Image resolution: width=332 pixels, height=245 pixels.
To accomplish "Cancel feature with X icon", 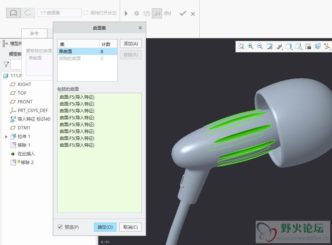I will [x=193, y=14].
